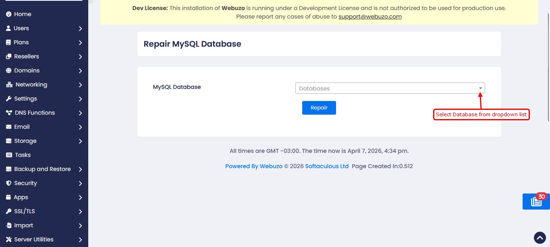
Task: Click the Email envelope icon
Action: click(8, 127)
